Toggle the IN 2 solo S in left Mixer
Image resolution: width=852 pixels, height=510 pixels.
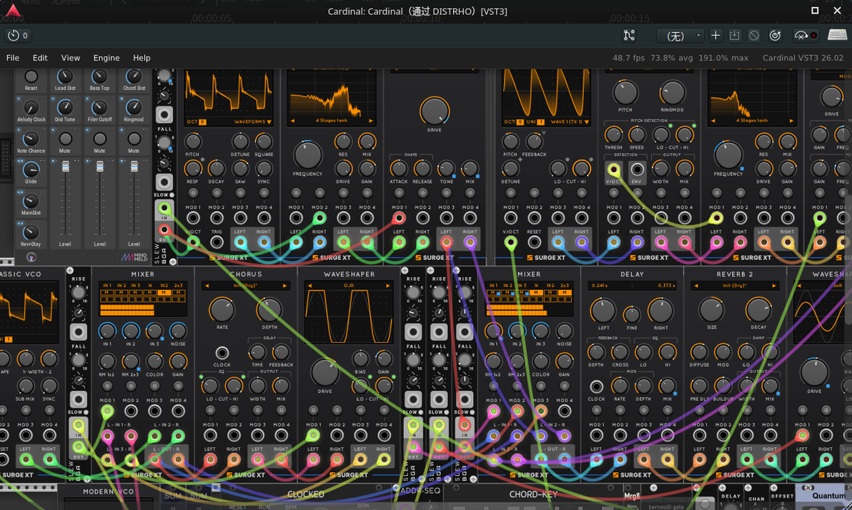(122, 299)
